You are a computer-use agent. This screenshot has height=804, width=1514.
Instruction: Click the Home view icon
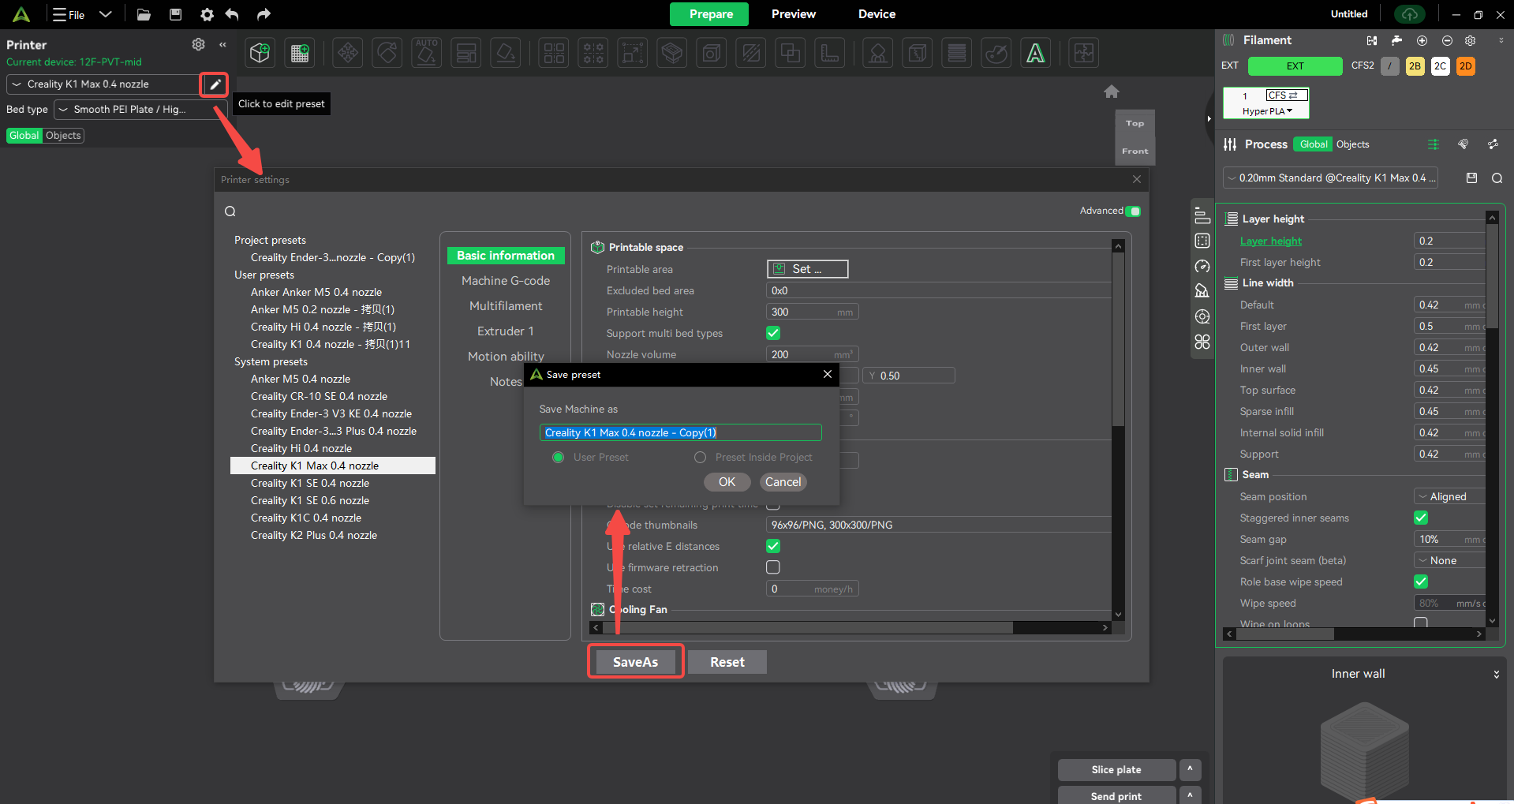point(1112,92)
